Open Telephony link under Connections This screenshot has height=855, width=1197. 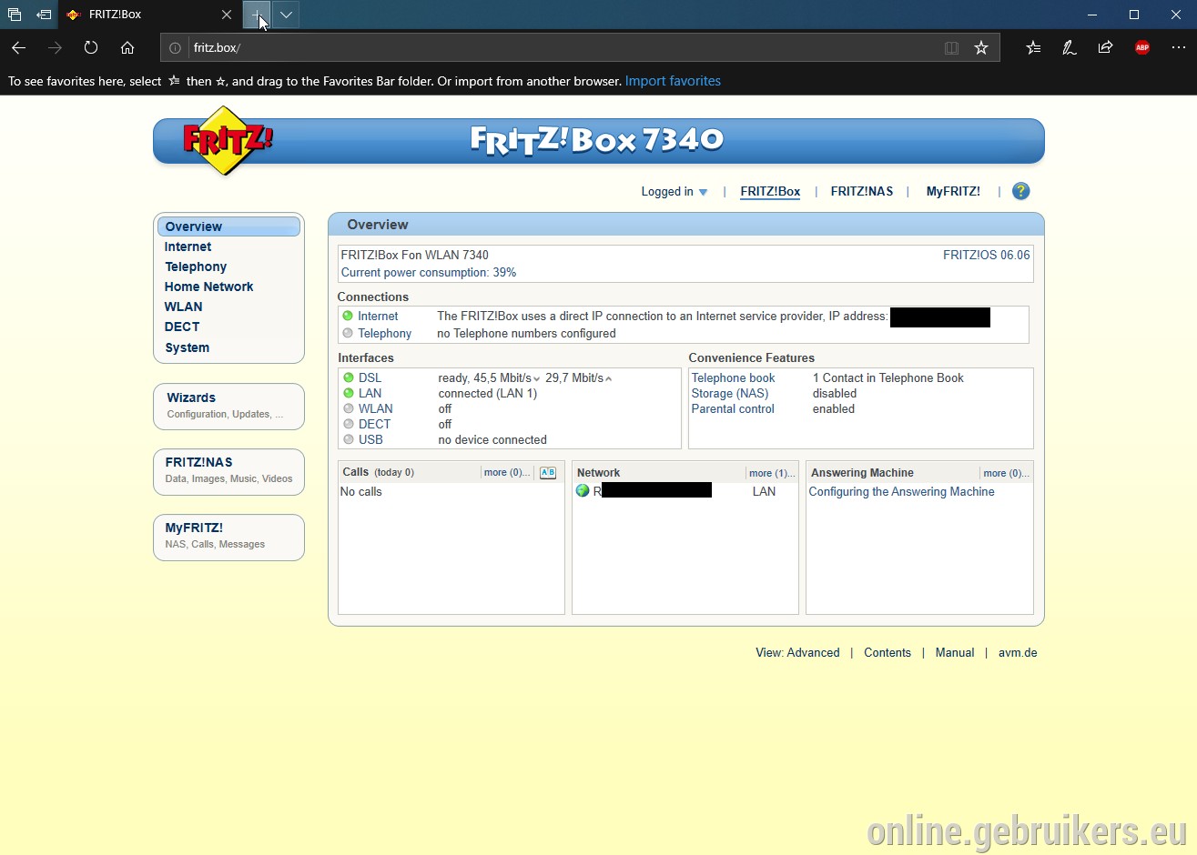(384, 334)
